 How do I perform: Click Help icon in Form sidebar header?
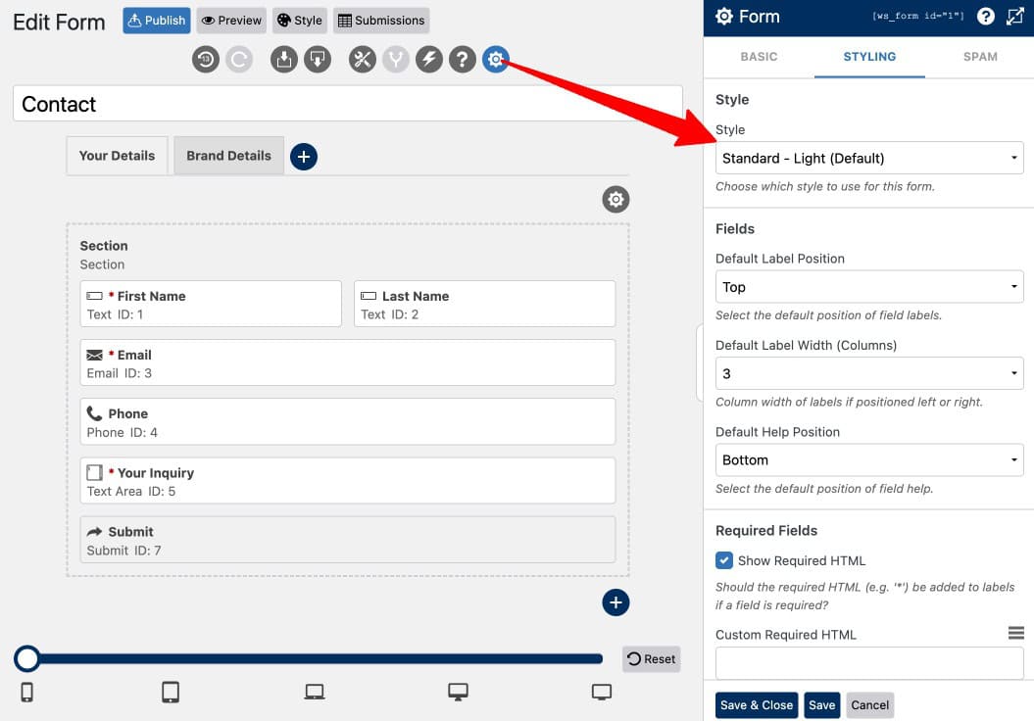tap(985, 17)
